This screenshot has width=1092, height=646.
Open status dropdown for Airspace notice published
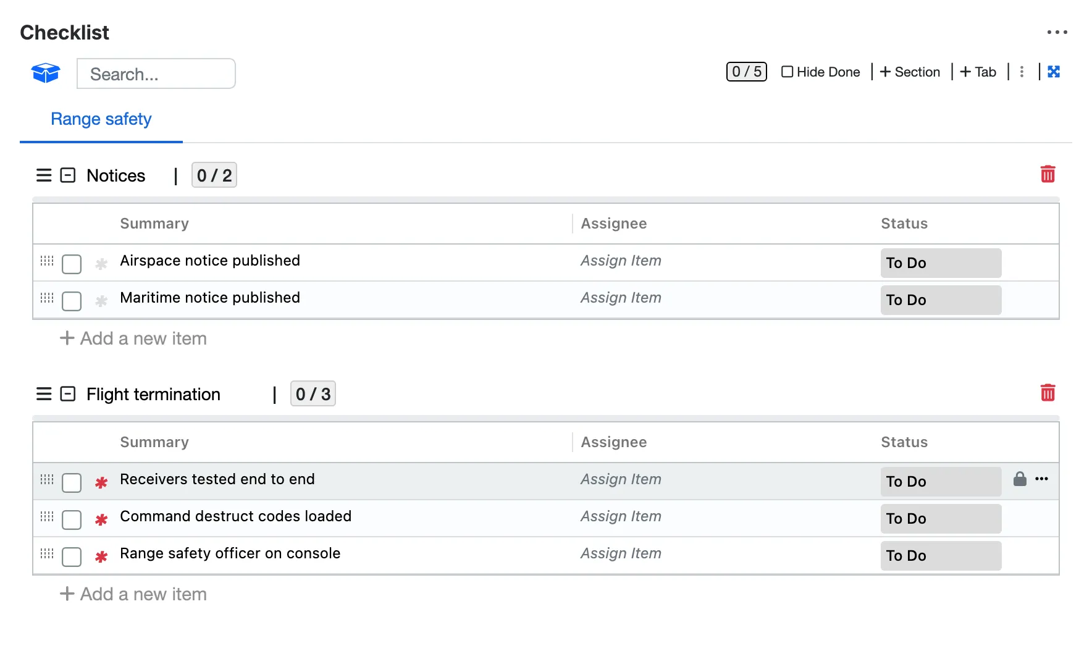941,263
